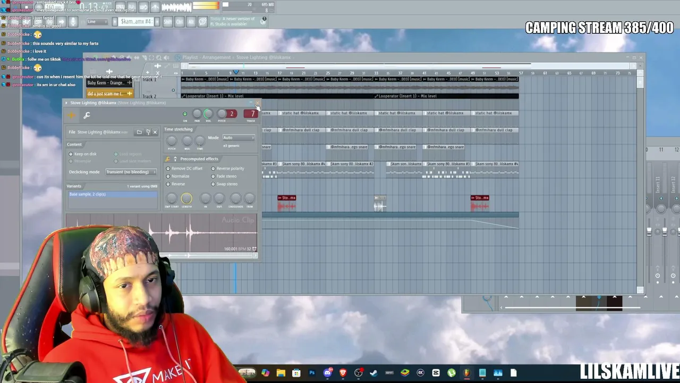The image size is (680, 383).
Task: Click the orange plugin icon in channel settings
Action: coord(72,115)
